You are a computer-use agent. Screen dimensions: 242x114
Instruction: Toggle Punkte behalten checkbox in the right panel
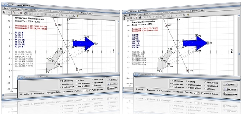point(202,94)
